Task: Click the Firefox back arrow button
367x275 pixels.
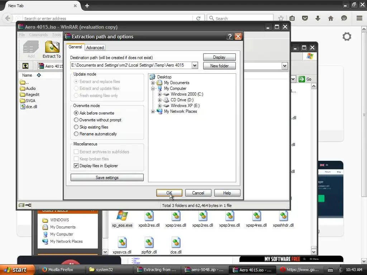Action: click(8, 18)
